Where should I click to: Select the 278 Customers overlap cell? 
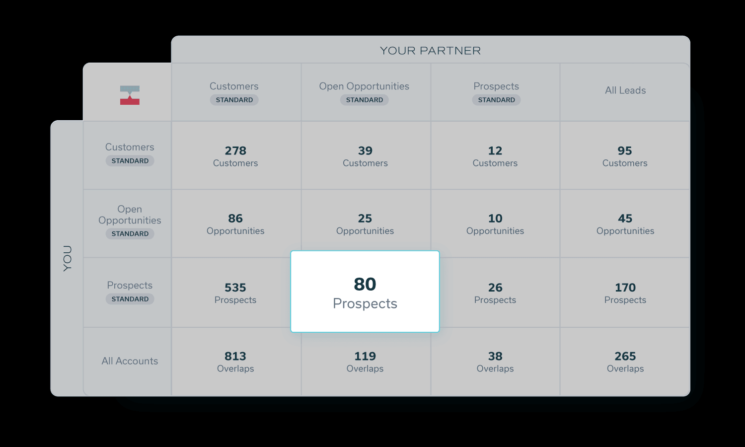coord(235,156)
